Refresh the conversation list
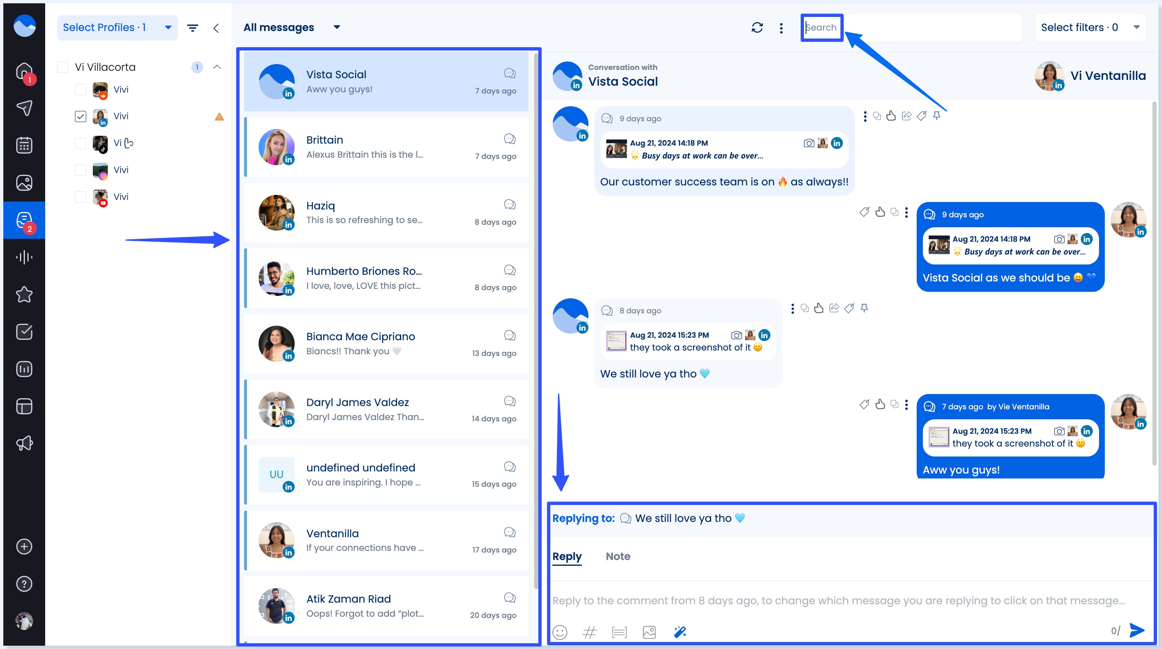The image size is (1162, 649). 758,27
